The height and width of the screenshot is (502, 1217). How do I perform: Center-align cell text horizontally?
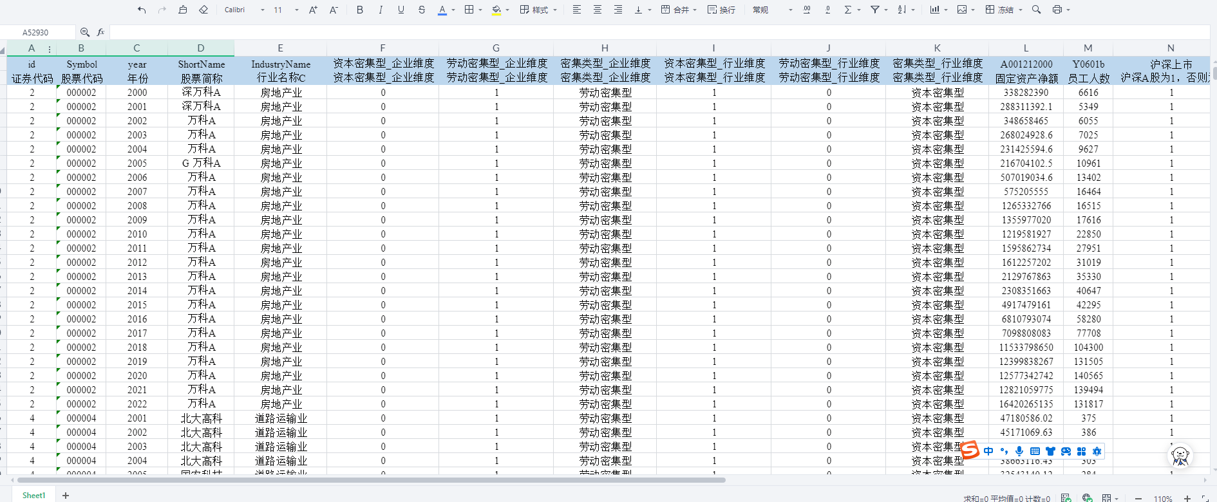pyautogui.click(x=598, y=10)
